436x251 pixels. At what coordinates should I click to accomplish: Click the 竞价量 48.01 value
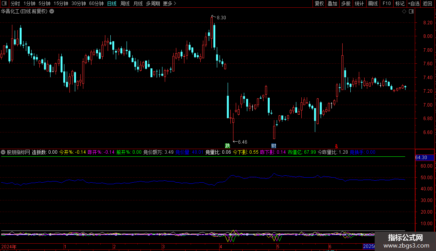189,152
